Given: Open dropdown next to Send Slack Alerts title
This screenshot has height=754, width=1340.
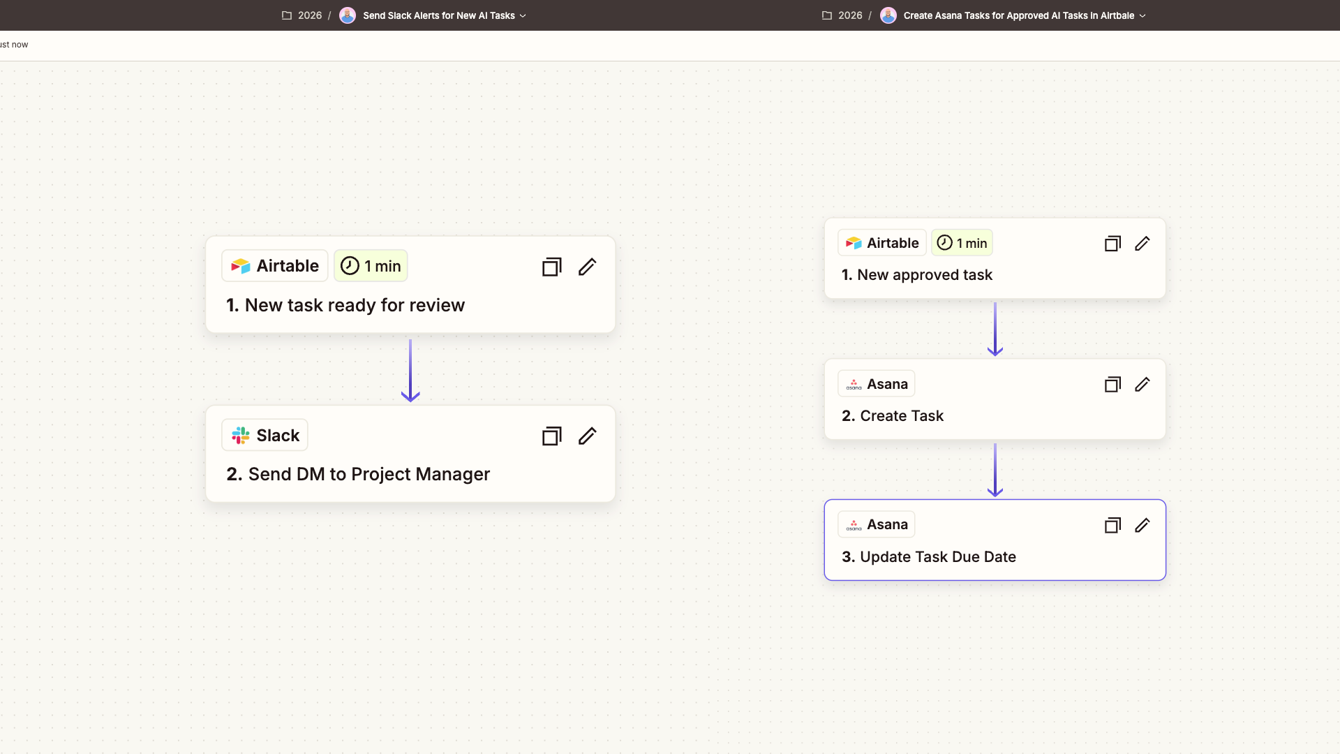Looking at the screenshot, I should coord(523,15).
